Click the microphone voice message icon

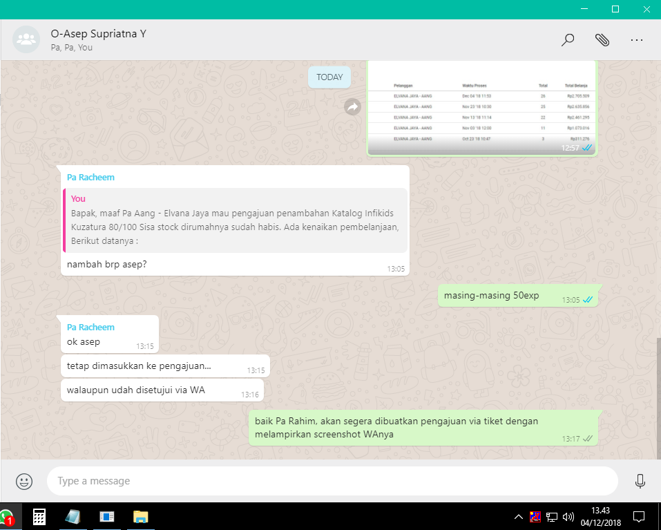tap(640, 481)
